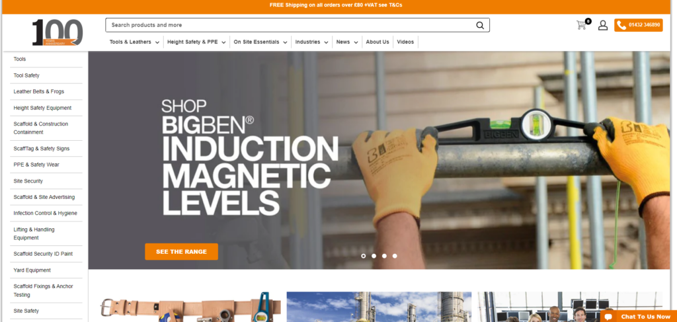Open the ScaffTag & Safety Signs category
The image size is (677, 322).
42,149
